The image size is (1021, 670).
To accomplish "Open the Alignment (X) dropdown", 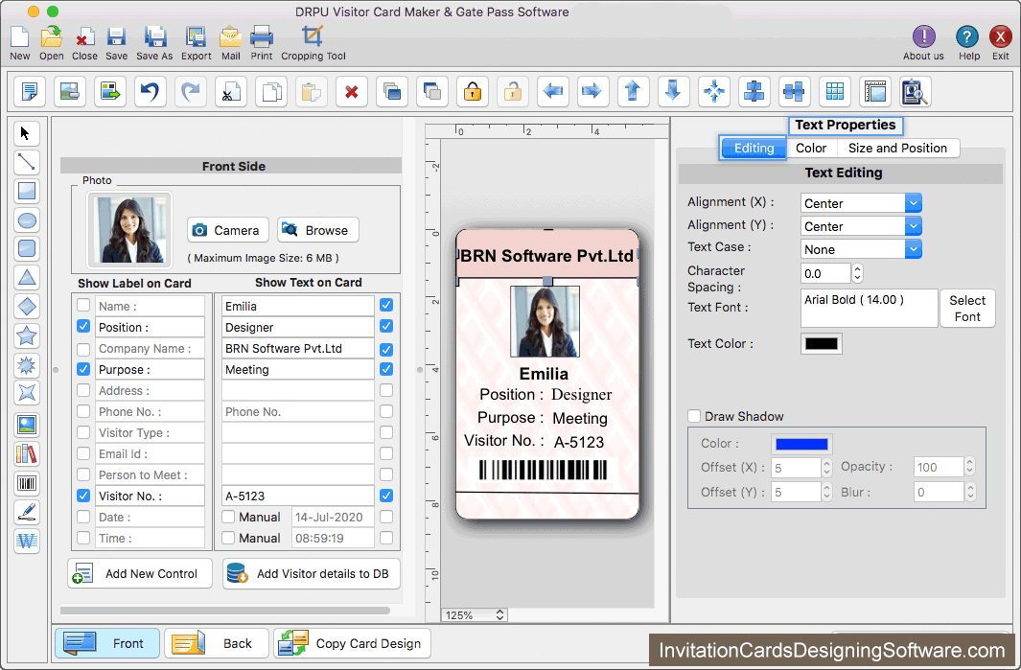I will click(x=861, y=203).
